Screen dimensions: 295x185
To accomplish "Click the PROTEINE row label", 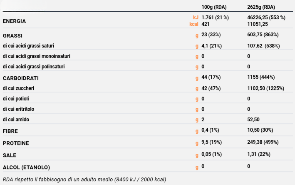I will (x=16, y=143).
